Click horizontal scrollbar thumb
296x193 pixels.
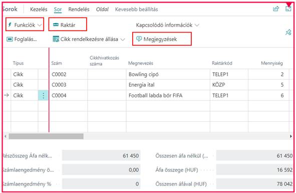46,136
